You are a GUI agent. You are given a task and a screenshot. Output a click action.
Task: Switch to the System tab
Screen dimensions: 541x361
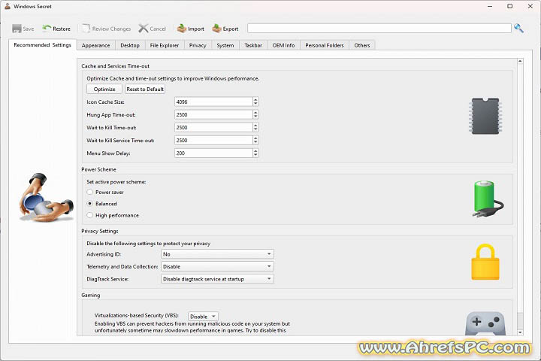pyautogui.click(x=225, y=45)
